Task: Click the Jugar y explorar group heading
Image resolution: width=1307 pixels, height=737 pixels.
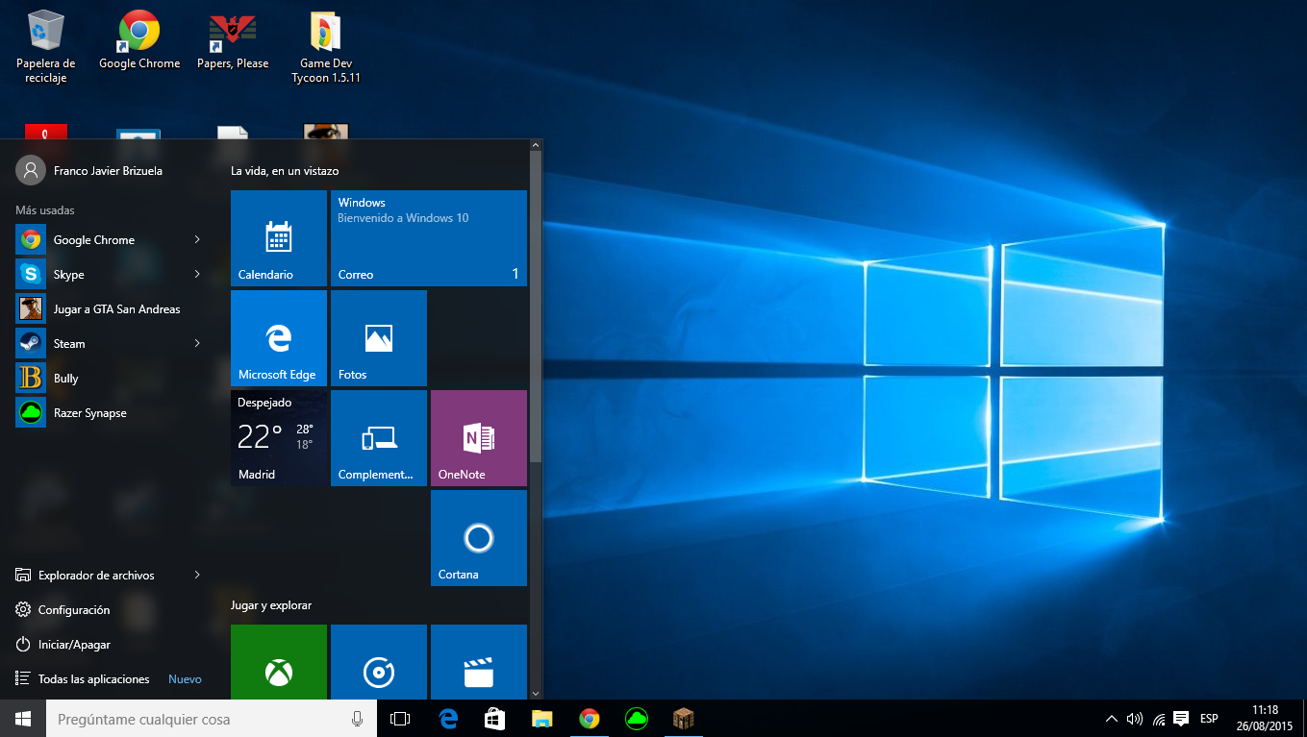Action: click(271, 605)
